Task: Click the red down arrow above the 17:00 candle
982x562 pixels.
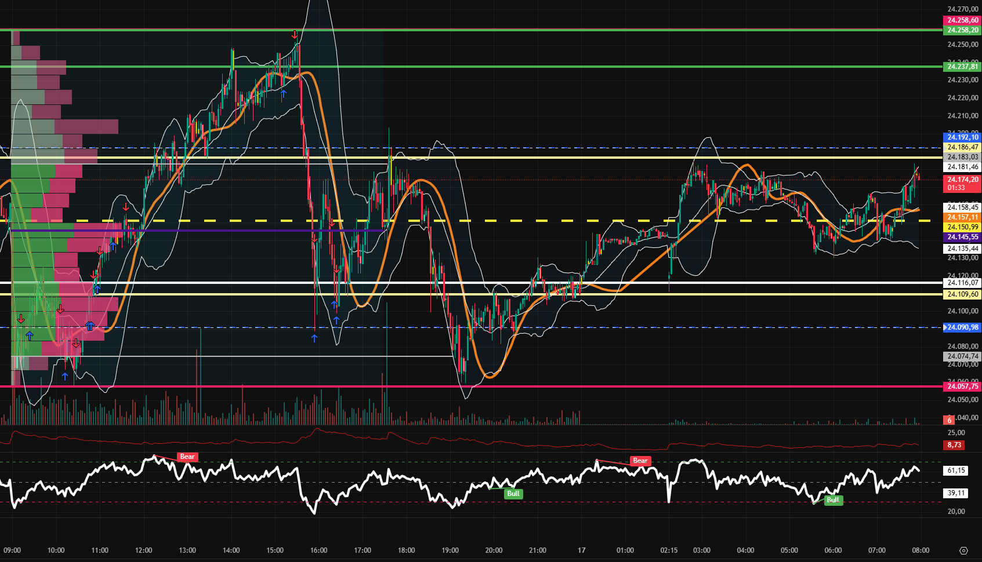Action: (x=337, y=269)
